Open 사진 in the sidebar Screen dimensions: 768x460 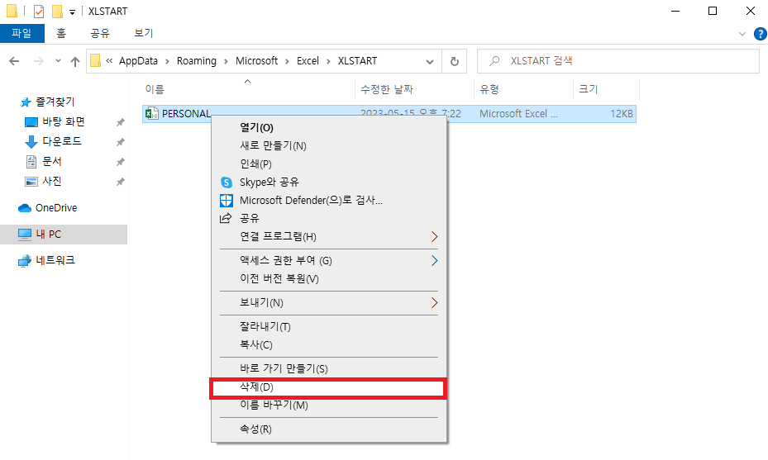point(52,181)
